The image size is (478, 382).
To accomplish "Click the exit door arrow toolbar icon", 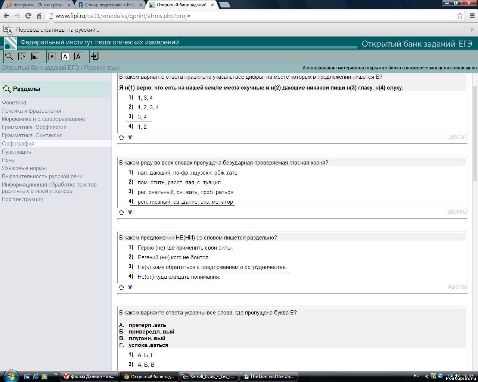I will (95, 56).
